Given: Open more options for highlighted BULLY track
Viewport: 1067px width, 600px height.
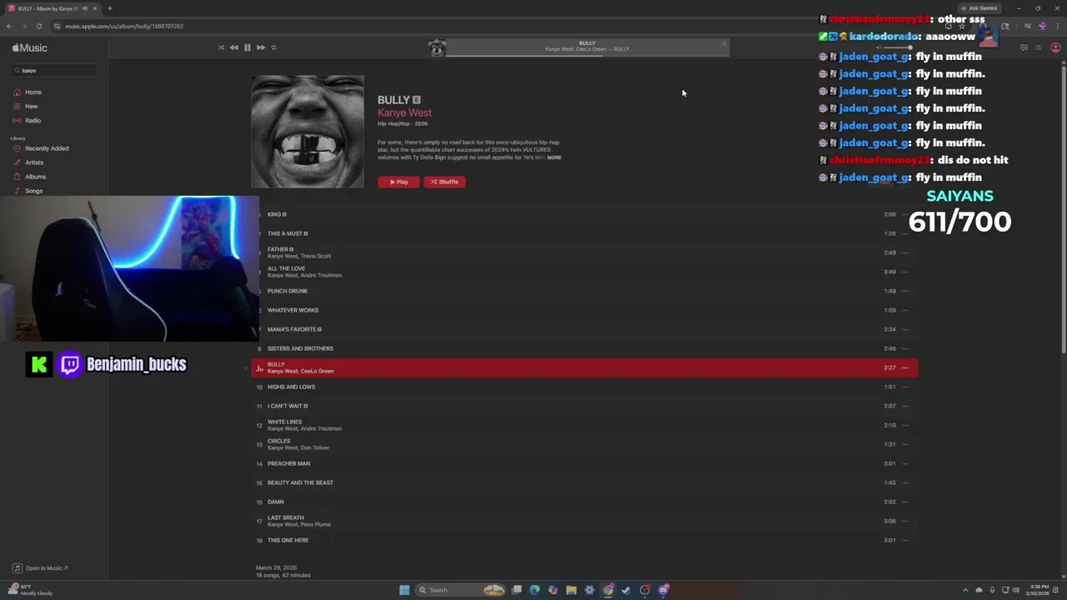Looking at the screenshot, I should click(x=904, y=367).
